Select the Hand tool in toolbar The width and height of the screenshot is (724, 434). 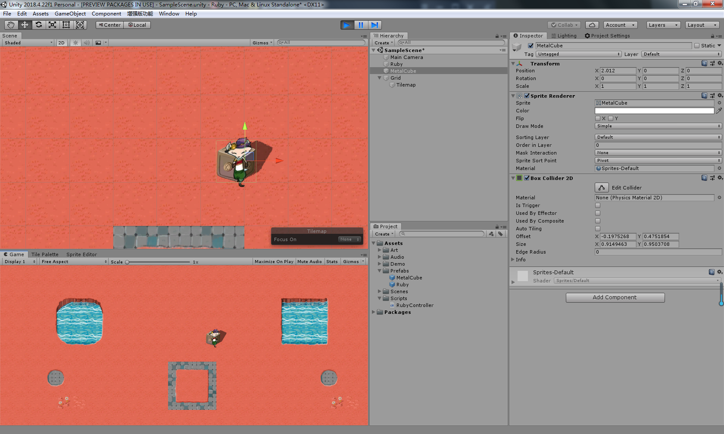11,25
